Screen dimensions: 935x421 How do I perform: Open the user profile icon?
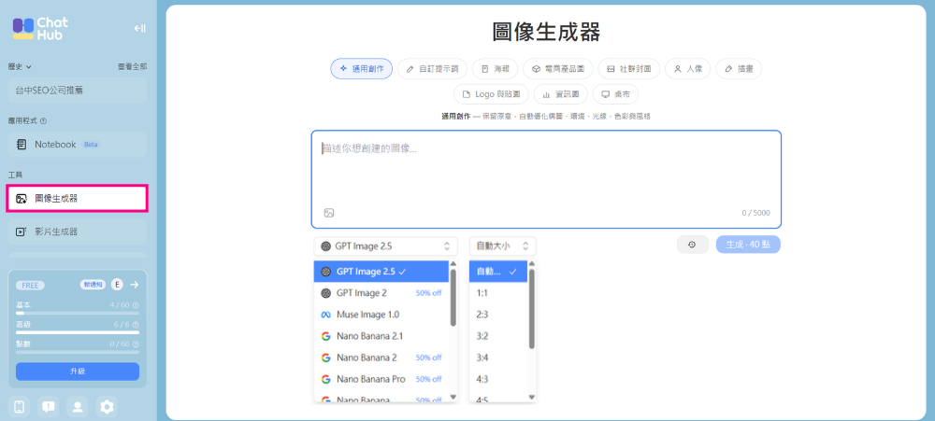click(78, 407)
